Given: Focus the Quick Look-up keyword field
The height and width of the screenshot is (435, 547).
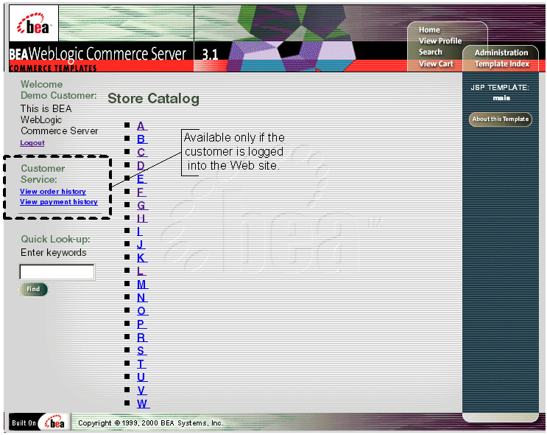Looking at the screenshot, I should [x=57, y=272].
